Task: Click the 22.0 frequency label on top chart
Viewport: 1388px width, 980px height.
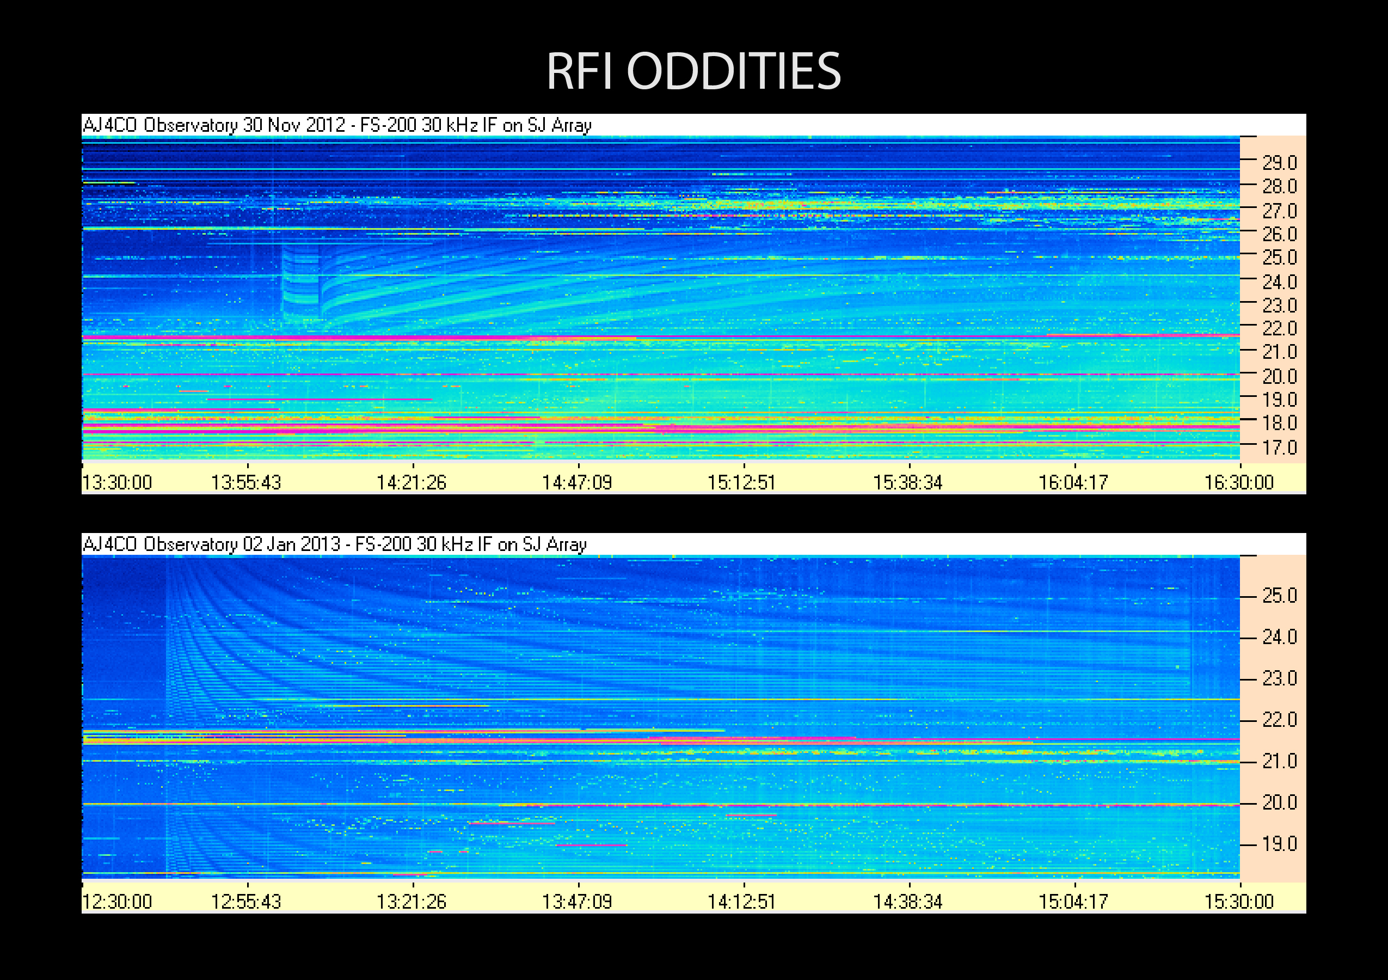Action: (x=1279, y=328)
